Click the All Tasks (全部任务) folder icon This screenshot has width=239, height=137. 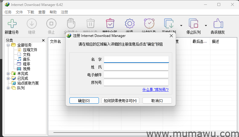[x=14, y=45]
